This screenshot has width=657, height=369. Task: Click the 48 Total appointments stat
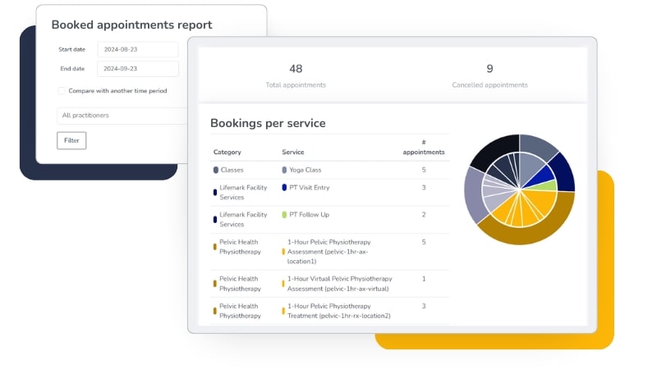(x=296, y=75)
